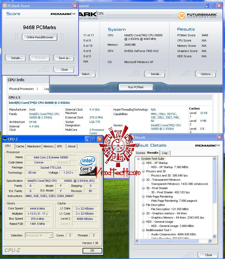This screenshot has height=259, width=225.
Task: Click the Run PCMark button
Action: (x=136, y=87)
